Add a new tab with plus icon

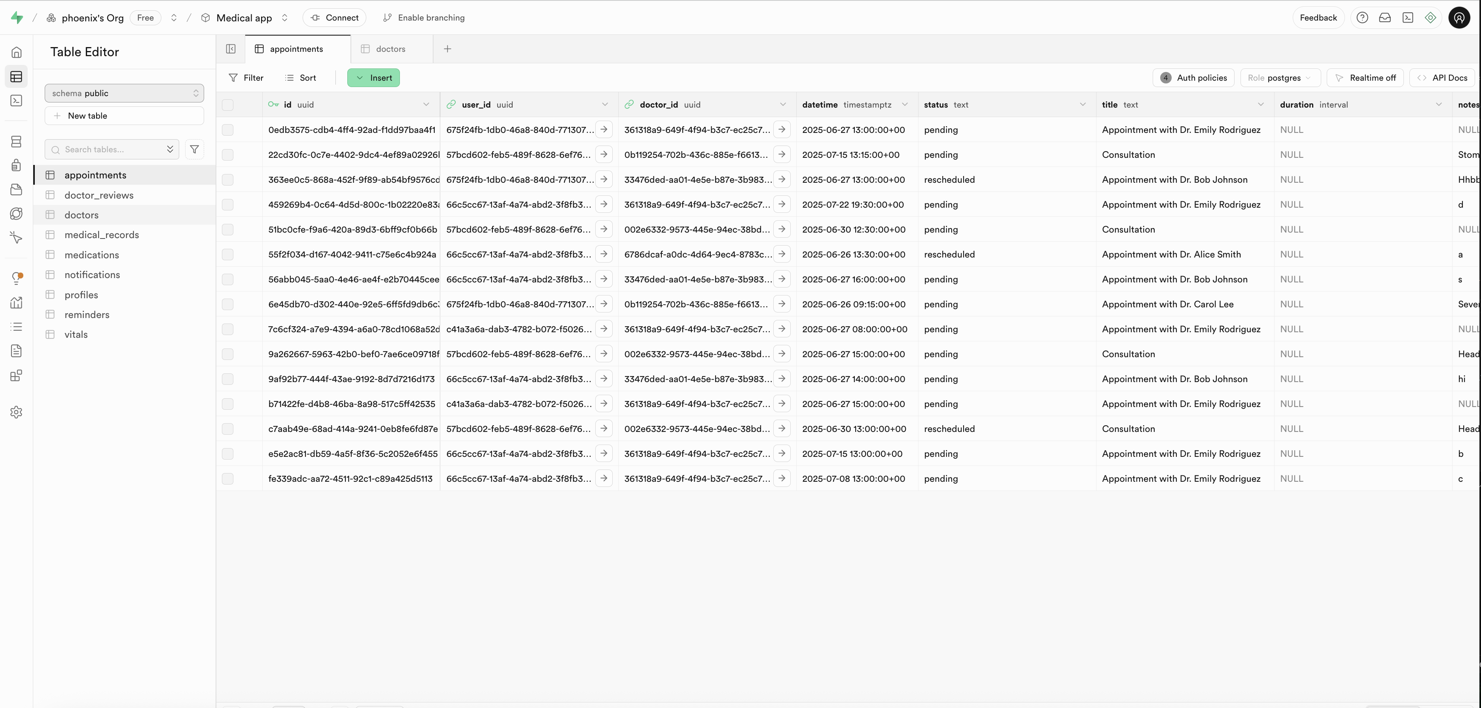[447, 49]
